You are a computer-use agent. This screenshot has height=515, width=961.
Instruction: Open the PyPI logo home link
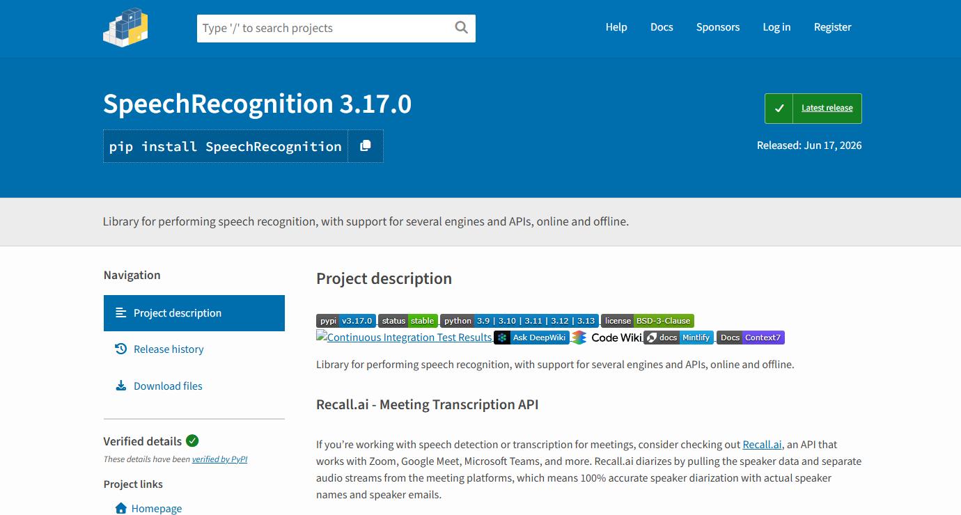coord(125,28)
